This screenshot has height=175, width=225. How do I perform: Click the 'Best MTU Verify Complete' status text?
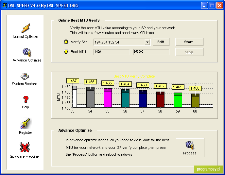tap(134, 76)
